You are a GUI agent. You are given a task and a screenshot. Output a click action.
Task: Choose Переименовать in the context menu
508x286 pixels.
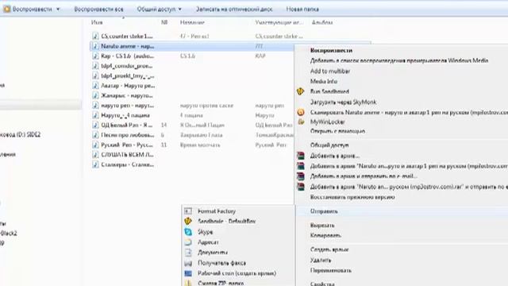pos(330,270)
